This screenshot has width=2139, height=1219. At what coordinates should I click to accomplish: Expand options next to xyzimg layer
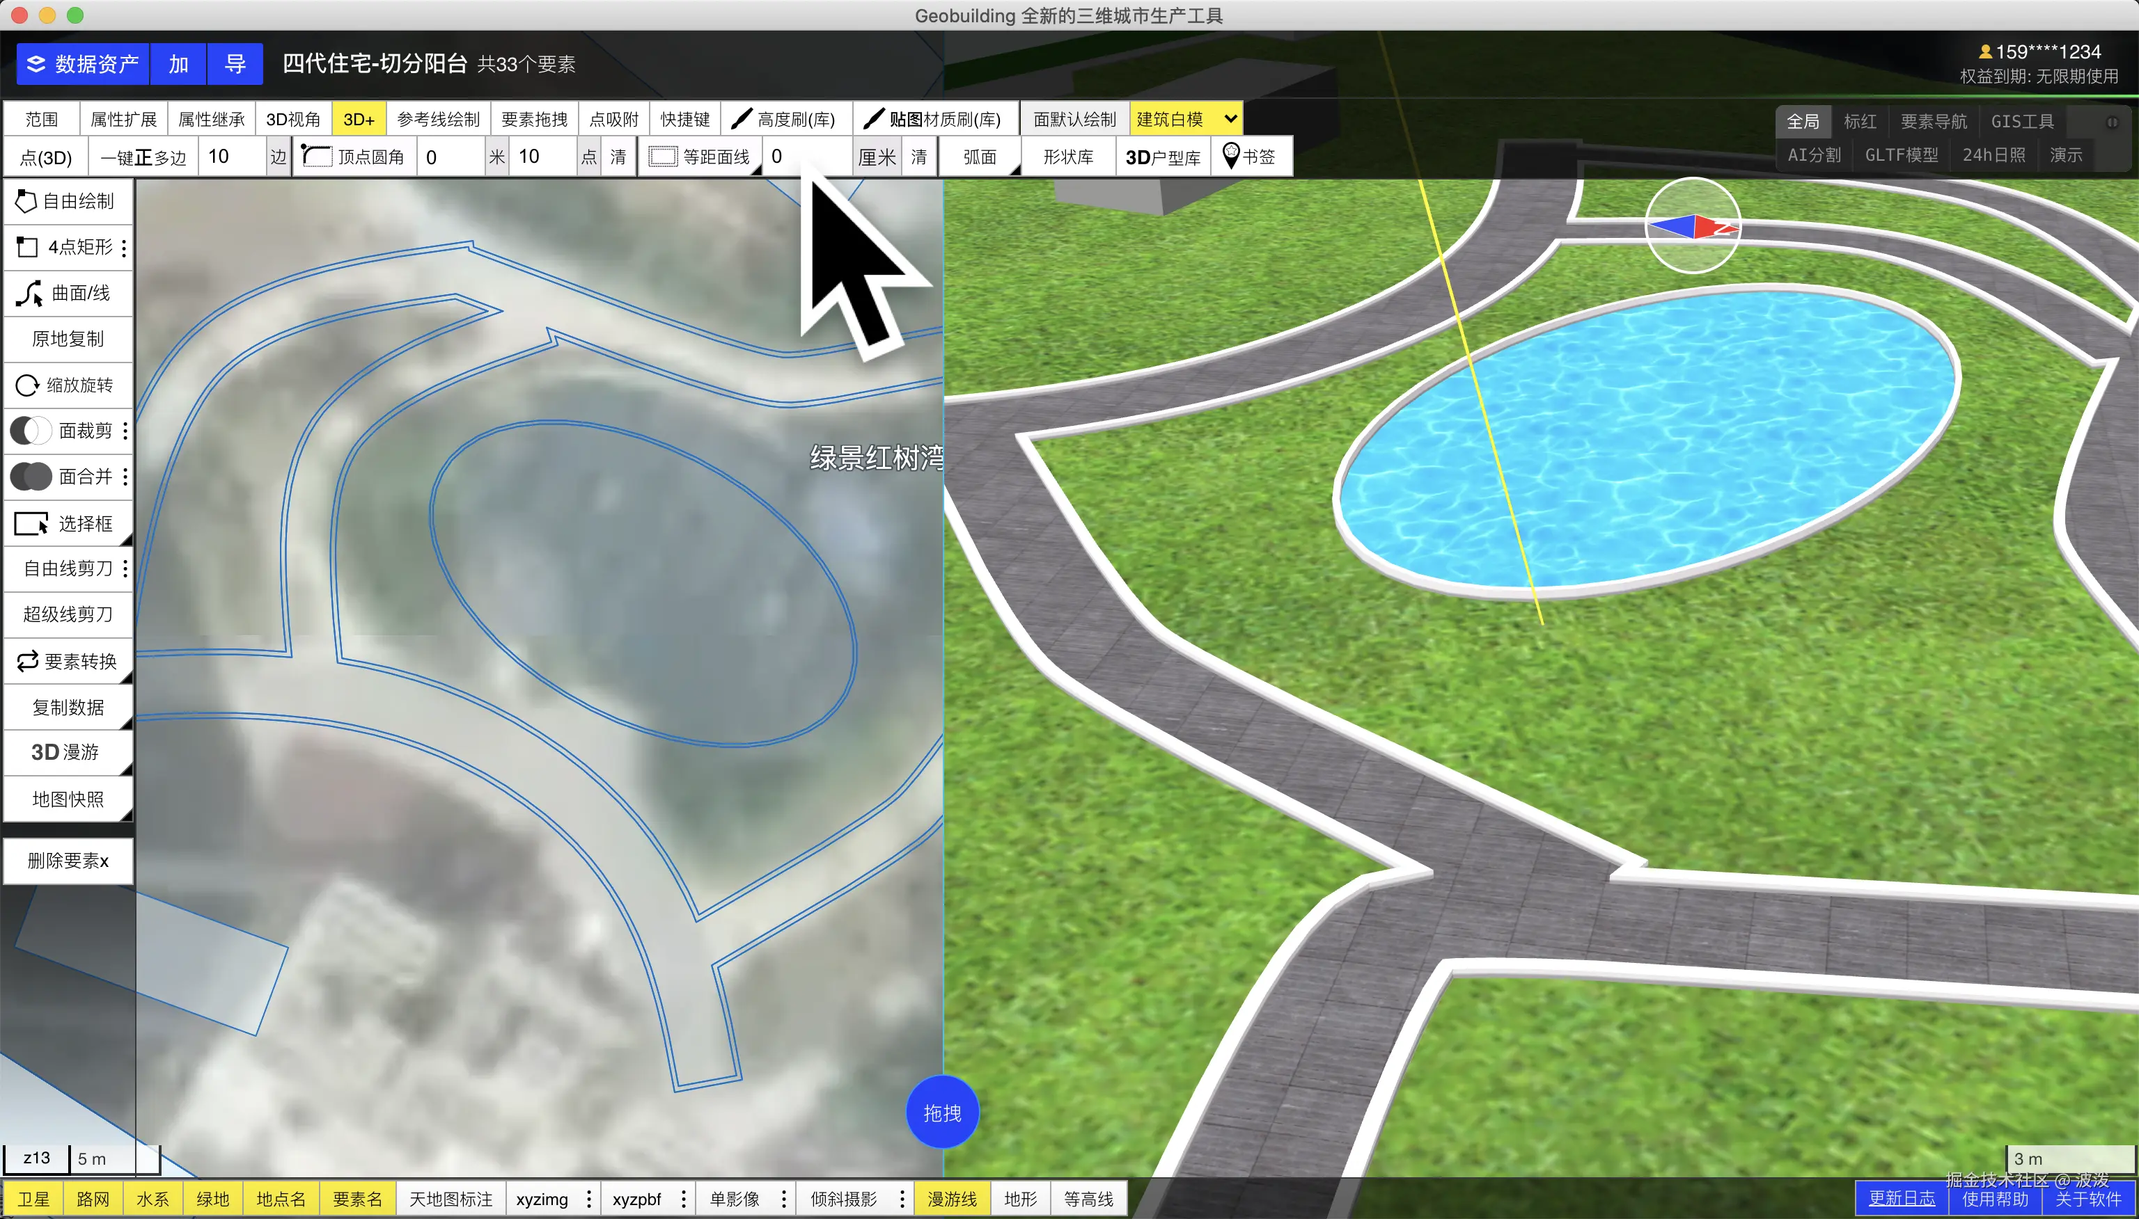tap(589, 1199)
